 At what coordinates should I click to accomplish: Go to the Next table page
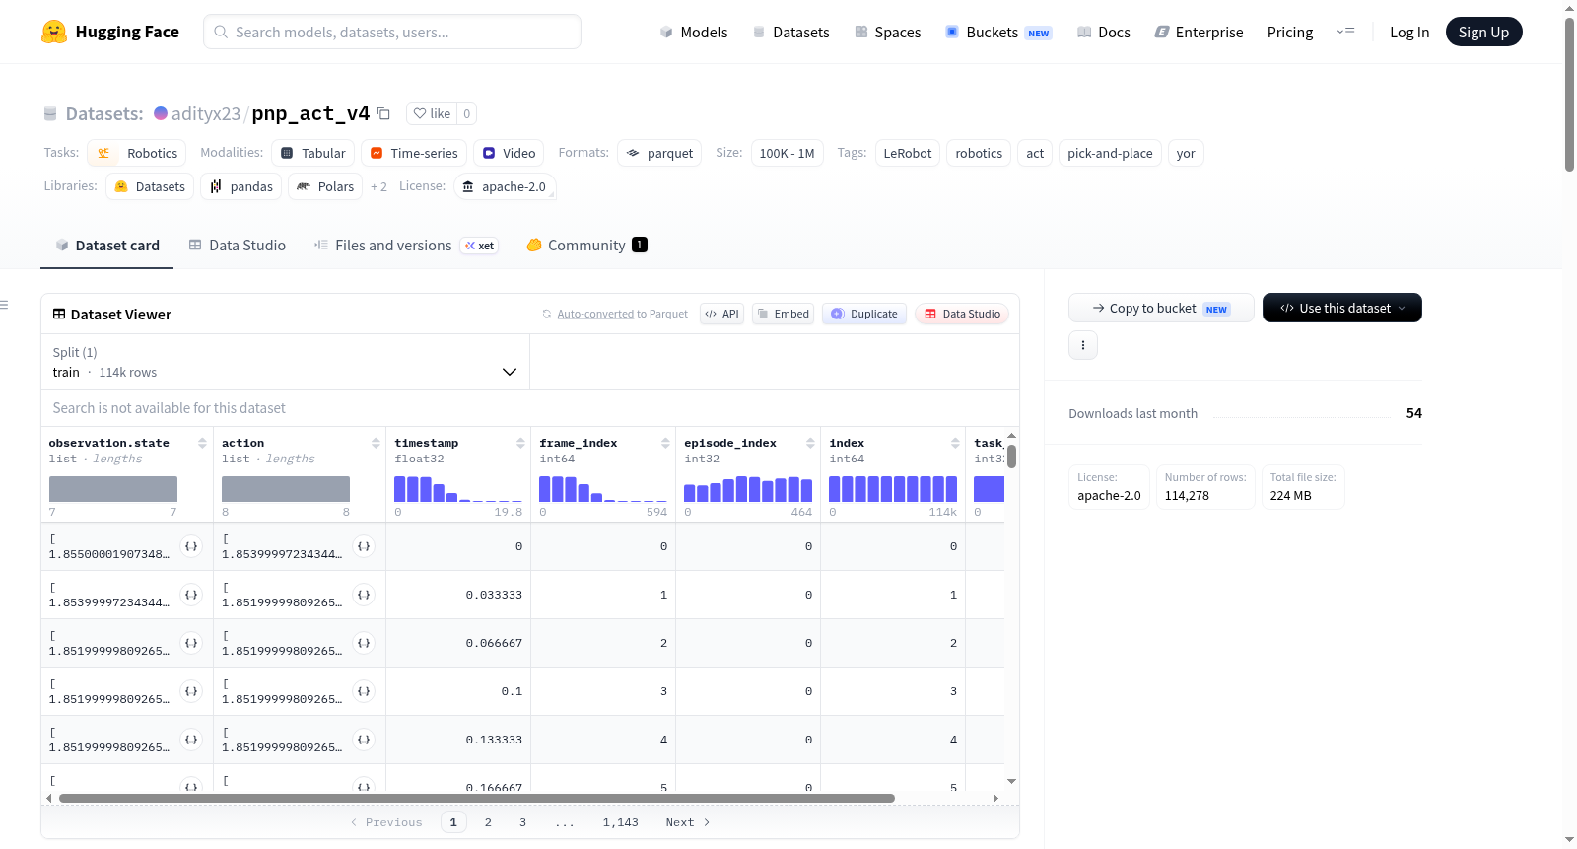pyautogui.click(x=688, y=822)
